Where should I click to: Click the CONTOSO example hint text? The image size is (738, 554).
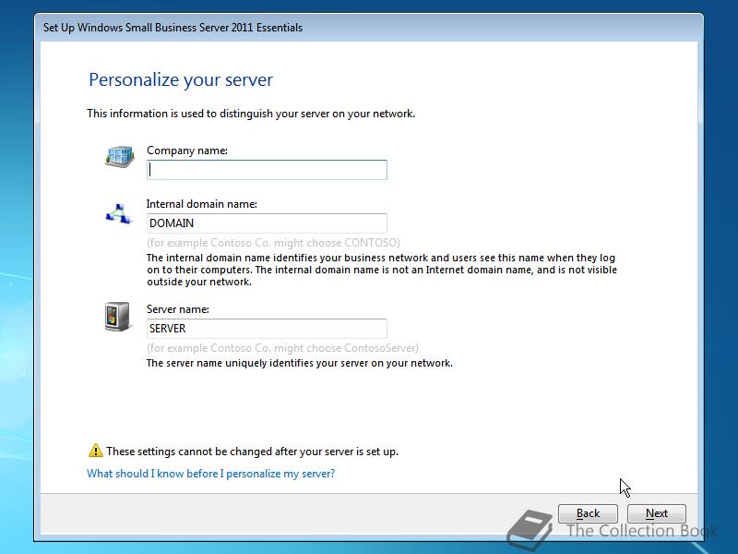273,243
